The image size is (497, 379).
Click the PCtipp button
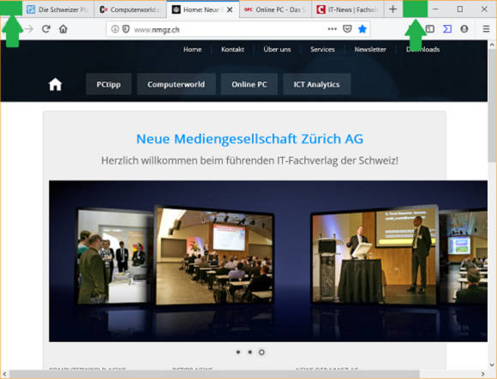[x=109, y=84]
